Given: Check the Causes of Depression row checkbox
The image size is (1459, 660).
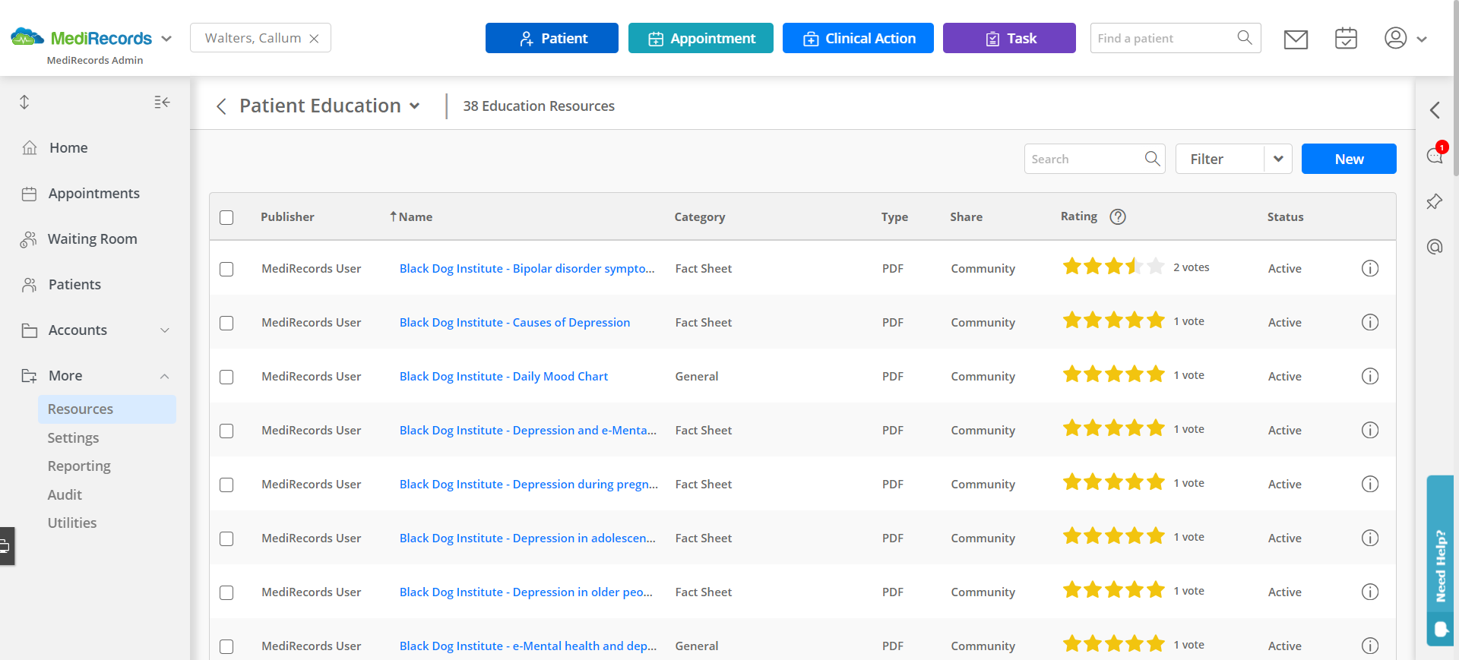Looking at the screenshot, I should point(226,323).
